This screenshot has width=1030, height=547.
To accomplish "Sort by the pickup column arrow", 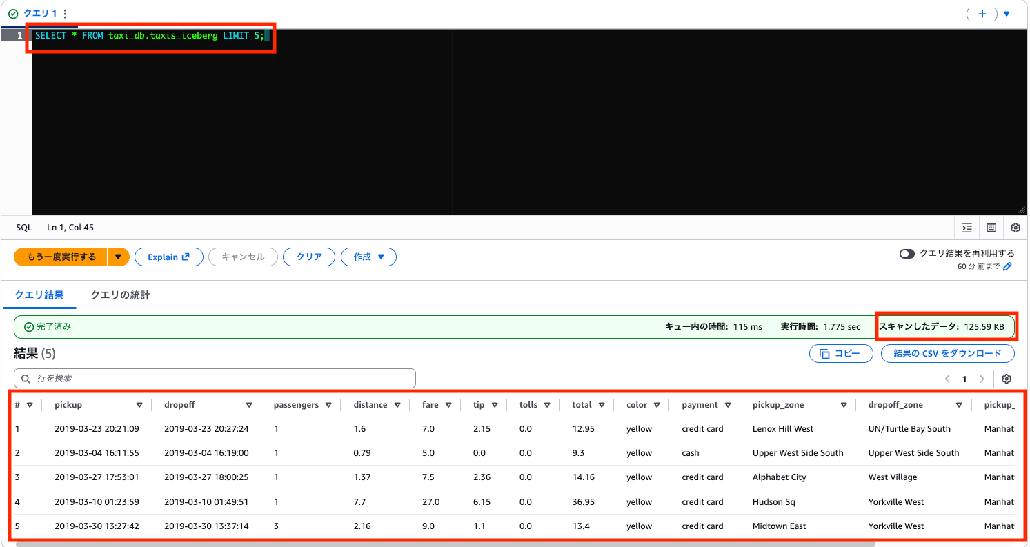I will coord(139,405).
